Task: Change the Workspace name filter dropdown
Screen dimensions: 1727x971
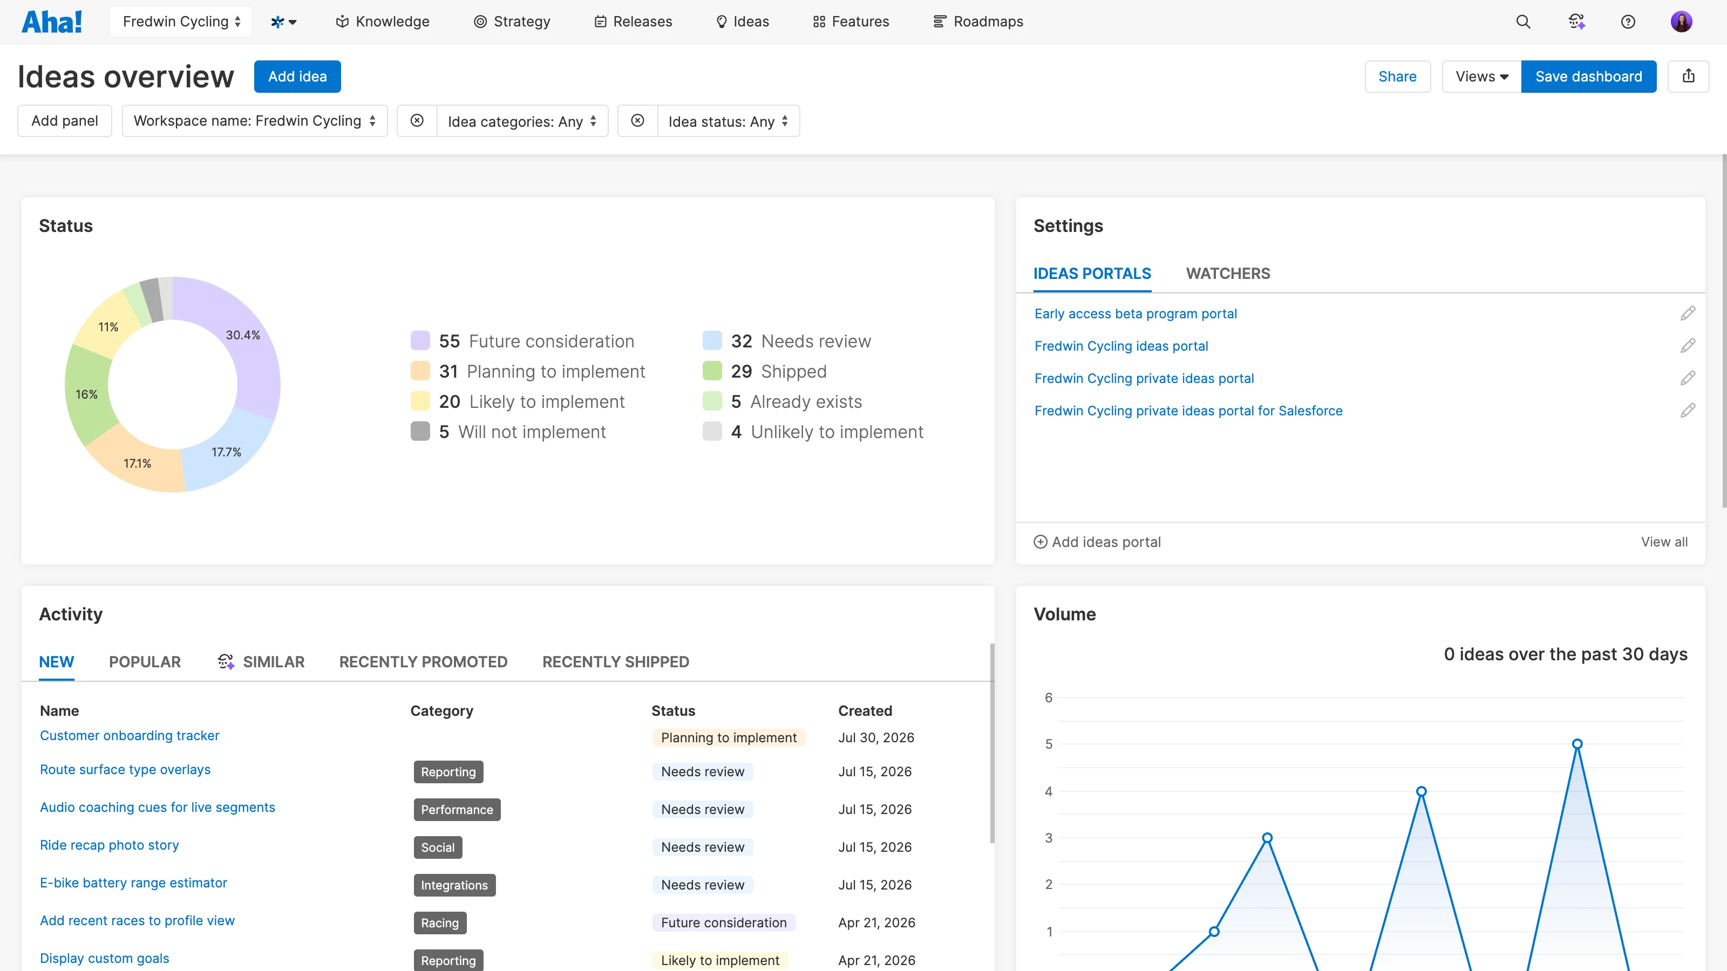Action: point(255,121)
